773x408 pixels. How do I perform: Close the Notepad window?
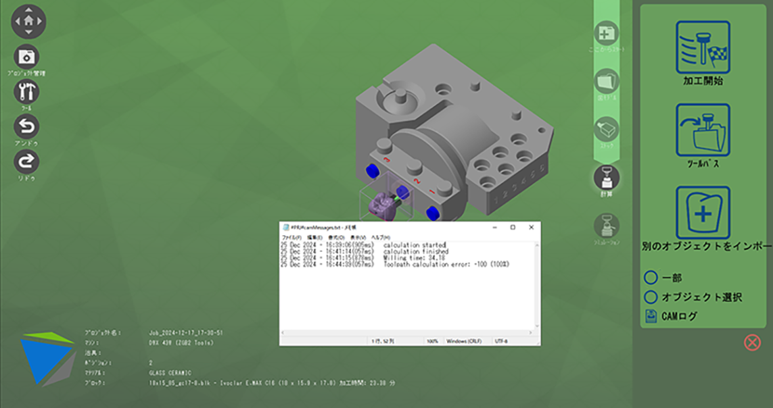tap(531, 228)
